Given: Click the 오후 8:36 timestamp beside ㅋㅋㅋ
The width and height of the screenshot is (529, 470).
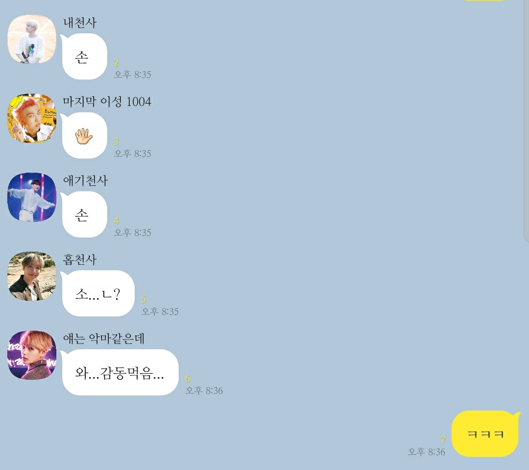Looking at the screenshot, I should tap(427, 452).
